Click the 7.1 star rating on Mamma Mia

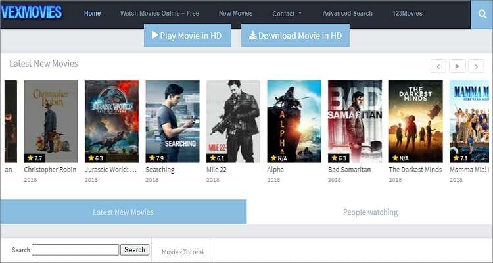461,158
